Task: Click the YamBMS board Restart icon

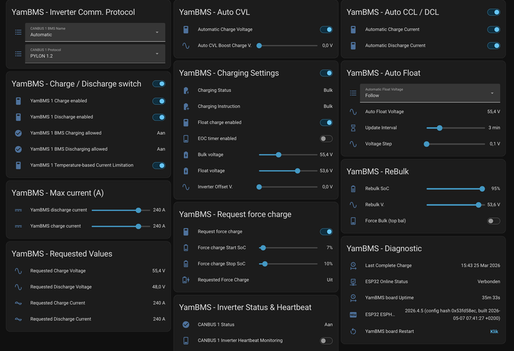Action: pyautogui.click(x=353, y=331)
